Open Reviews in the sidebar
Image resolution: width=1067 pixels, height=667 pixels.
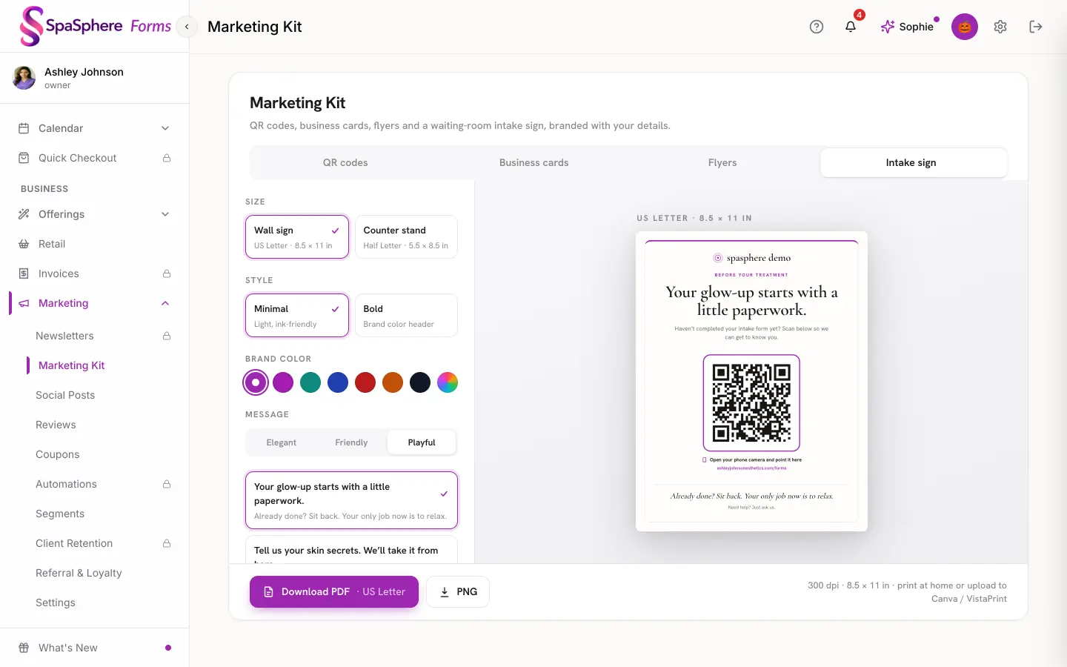click(x=56, y=425)
